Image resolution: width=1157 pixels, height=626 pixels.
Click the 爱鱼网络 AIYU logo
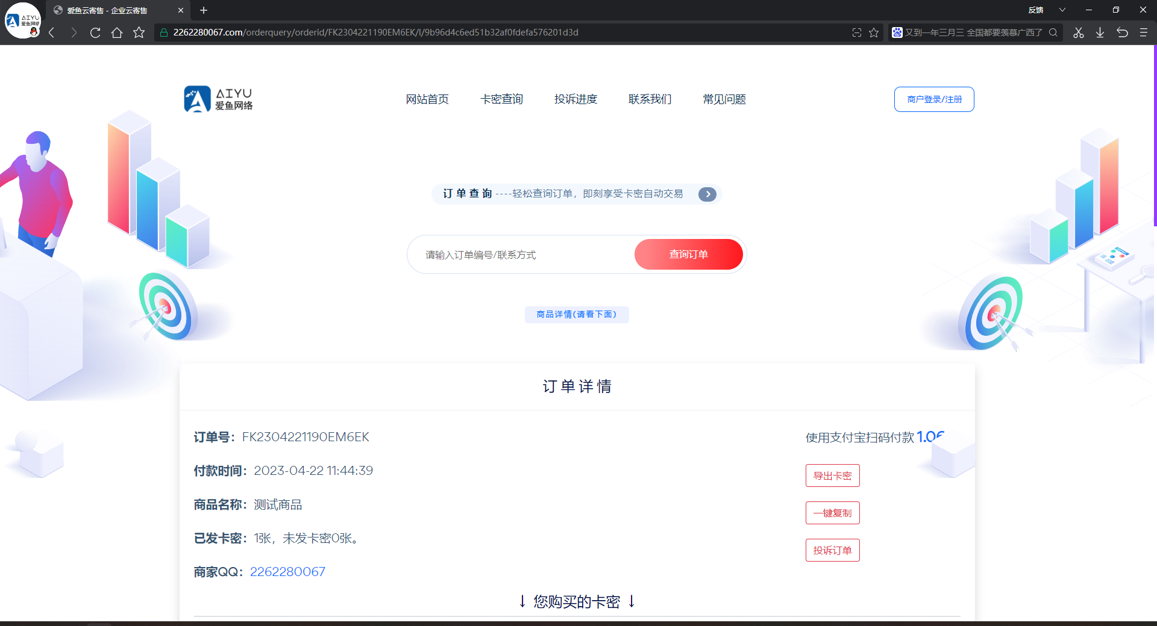tap(219, 99)
